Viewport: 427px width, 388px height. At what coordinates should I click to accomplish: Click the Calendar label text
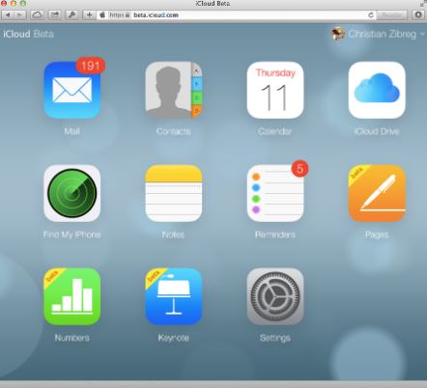tap(275, 131)
